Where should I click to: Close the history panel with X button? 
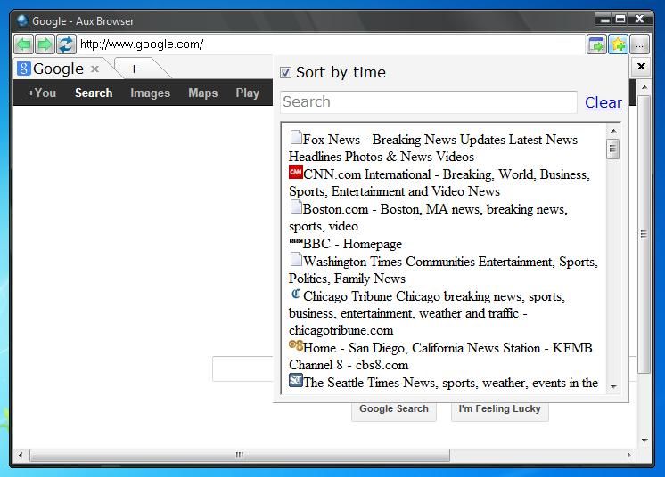[641, 67]
